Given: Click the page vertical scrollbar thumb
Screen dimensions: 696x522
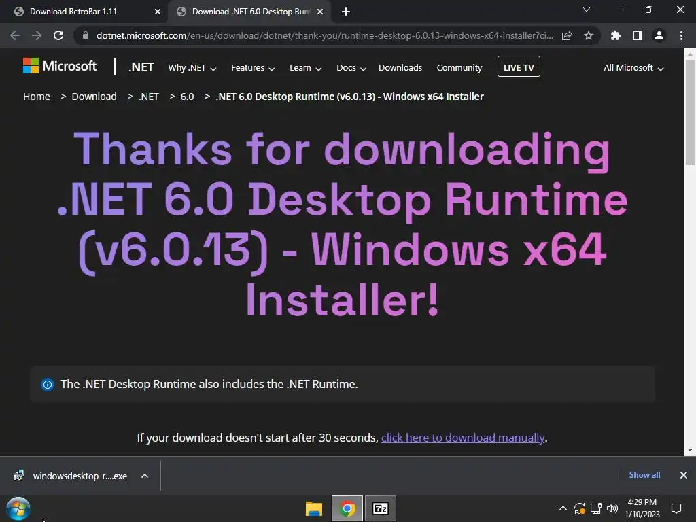Looking at the screenshot, I should click(x=690, y=112).
